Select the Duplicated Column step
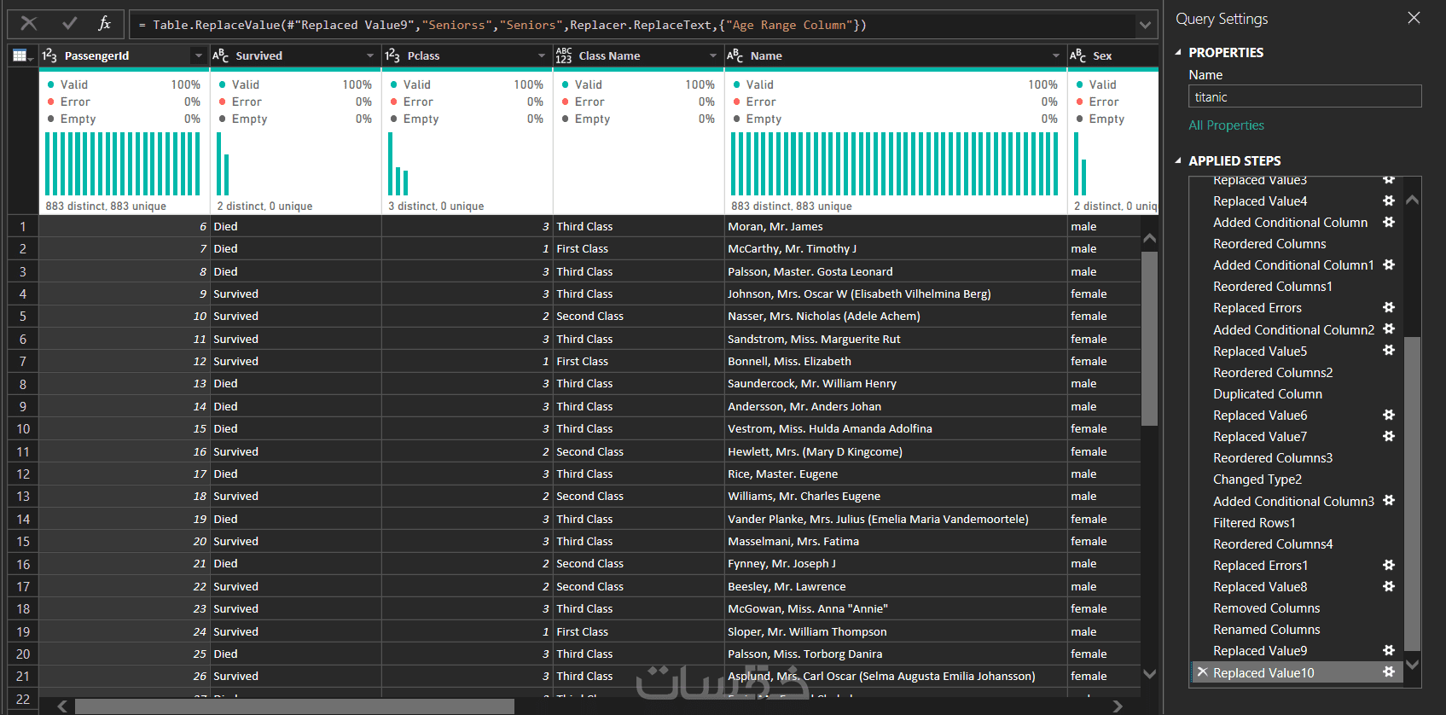Viewport: 1446px width, 715px height. [x=1268, y=394]
